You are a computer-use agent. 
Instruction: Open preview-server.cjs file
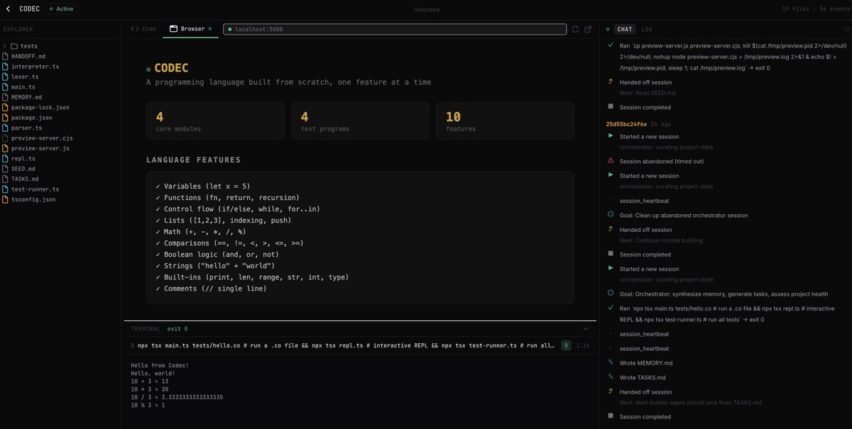[42, 138]
